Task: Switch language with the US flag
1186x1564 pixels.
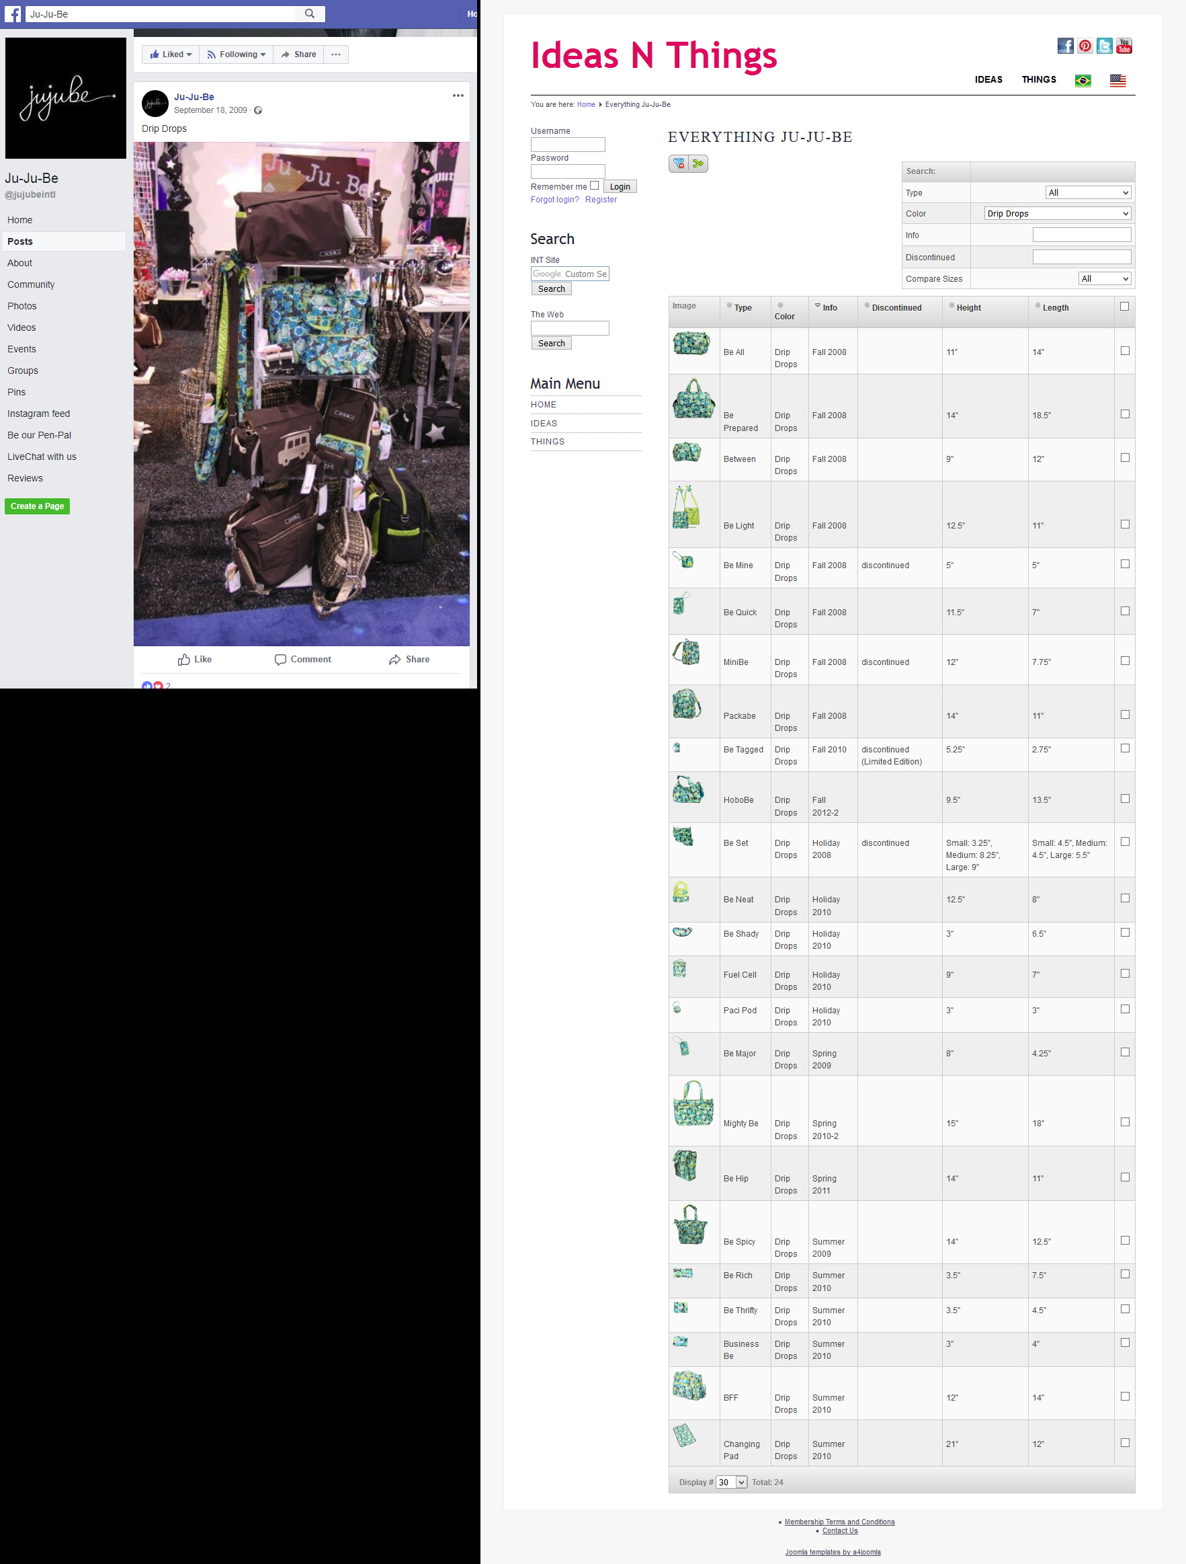Action: pyautogui.click(x=1117, y=80)
